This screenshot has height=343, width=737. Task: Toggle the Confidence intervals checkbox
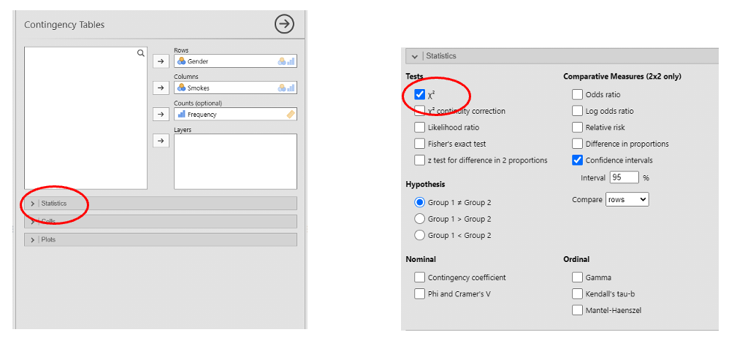coord(577,161)
